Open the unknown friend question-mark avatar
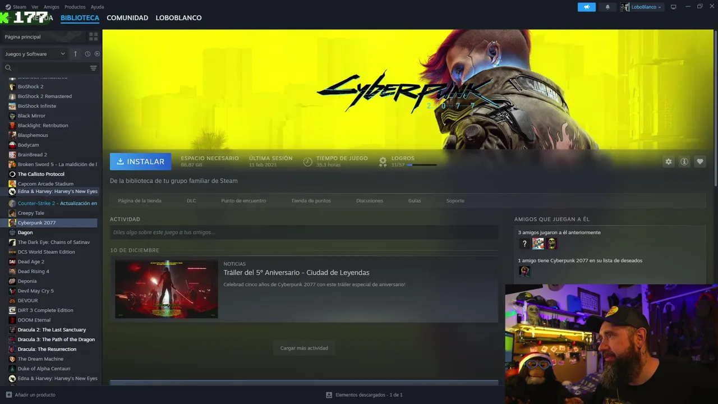Screen dimensions: 718x404 (x=524, y=244)
